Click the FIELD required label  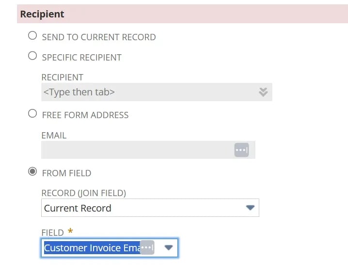pos(57,232)
